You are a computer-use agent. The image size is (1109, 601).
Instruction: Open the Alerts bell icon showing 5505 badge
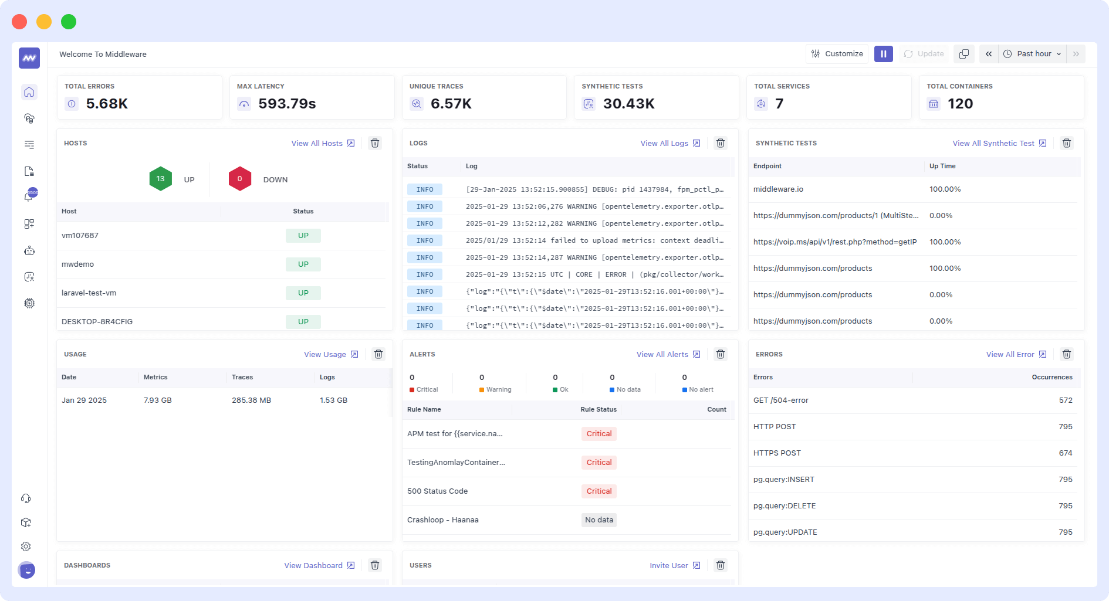point(29,196)
